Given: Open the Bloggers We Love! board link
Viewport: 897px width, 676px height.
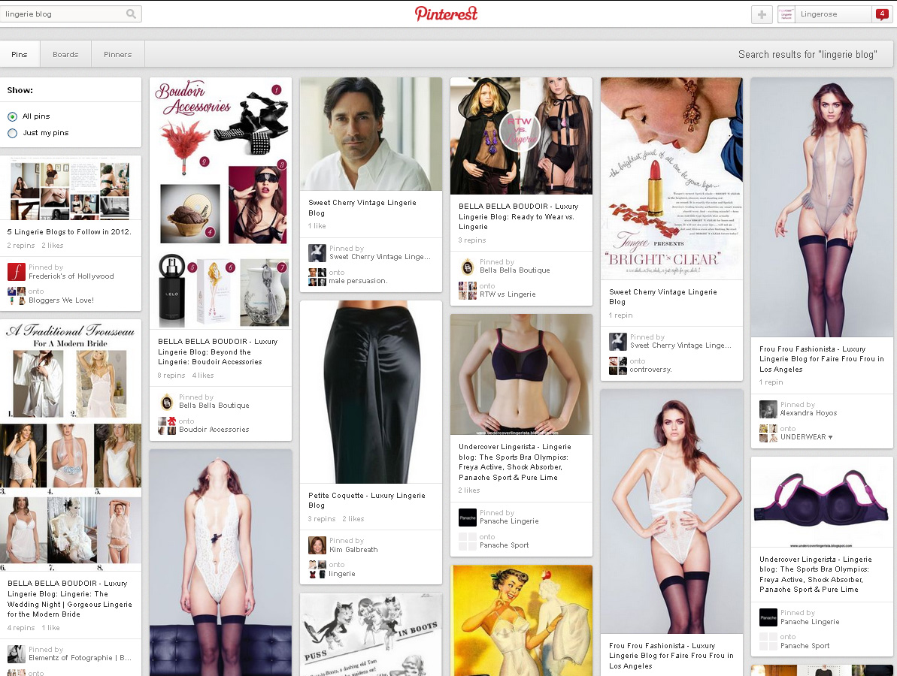Looking at the screenshot, I should 61,300.
